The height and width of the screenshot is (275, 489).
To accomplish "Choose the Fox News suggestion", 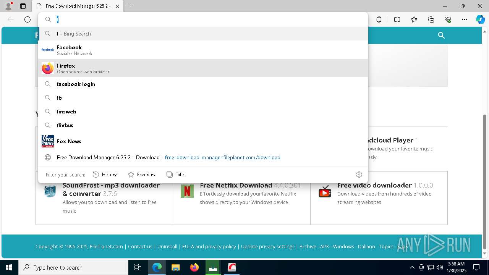I will point(203,141).
